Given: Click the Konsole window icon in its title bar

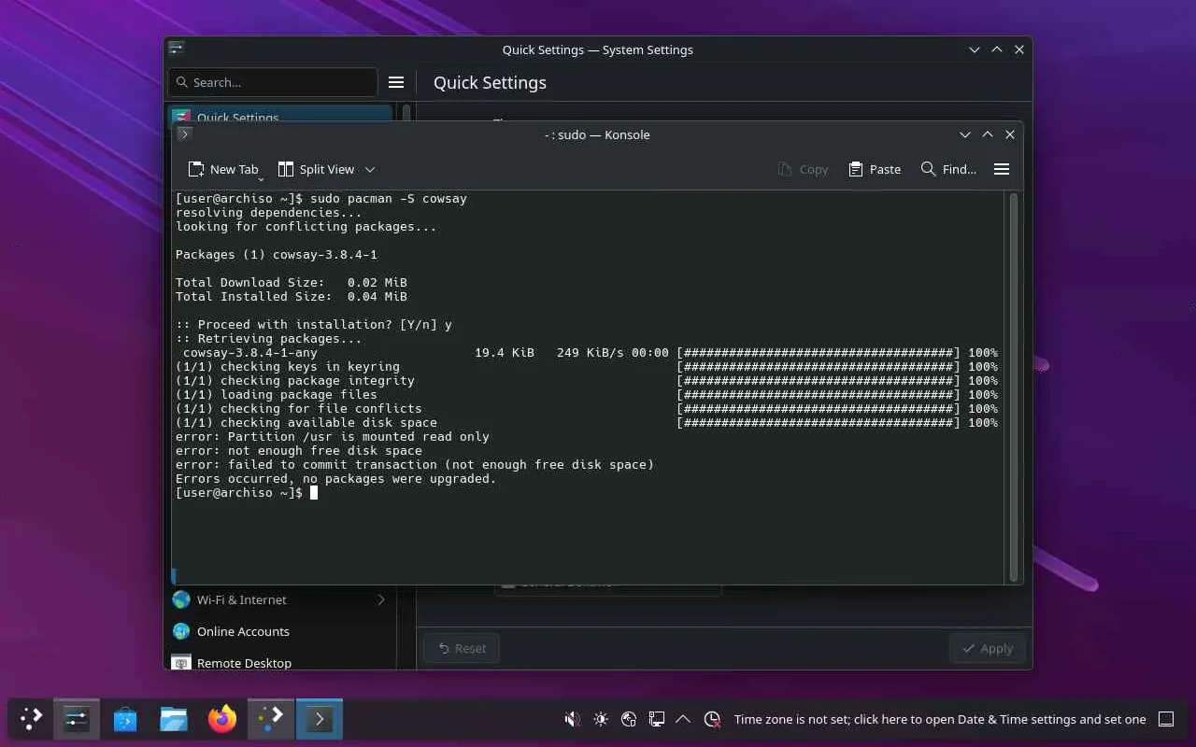Looking at the screenshot, I should coord(185,134).
